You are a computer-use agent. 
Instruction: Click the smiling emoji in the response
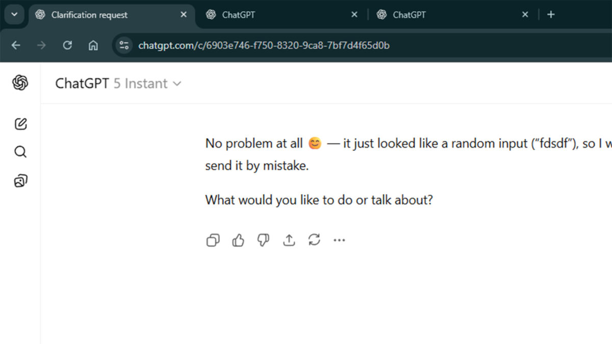(x=315, y=144)
